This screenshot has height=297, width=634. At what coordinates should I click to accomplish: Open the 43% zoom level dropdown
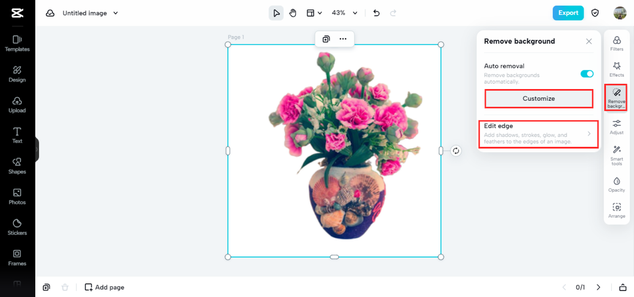344,13
